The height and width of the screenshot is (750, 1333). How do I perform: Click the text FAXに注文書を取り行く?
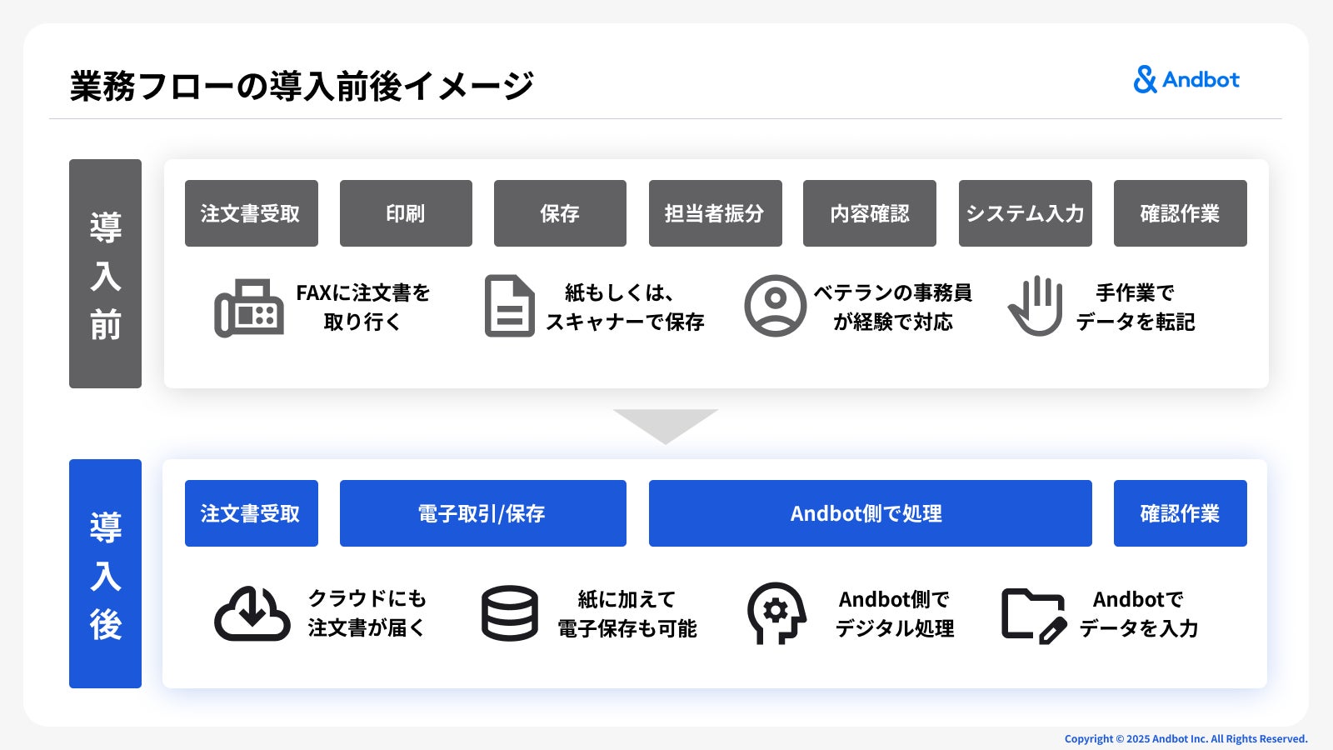(x=363, y=307)
